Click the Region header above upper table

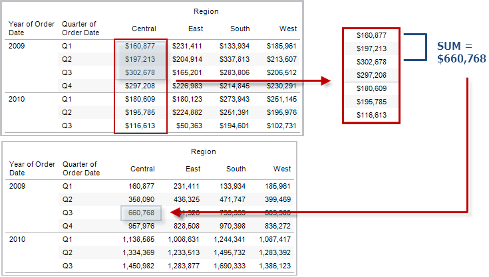206,11
